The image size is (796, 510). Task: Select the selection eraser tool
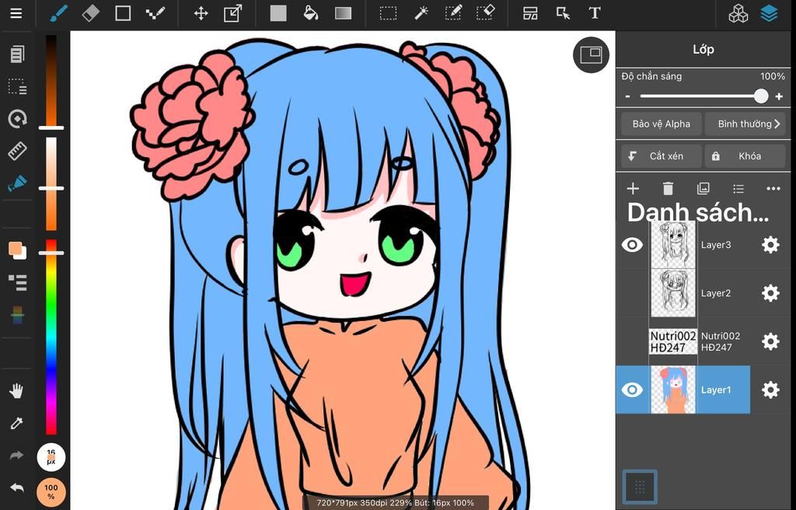tap(485, 13)
